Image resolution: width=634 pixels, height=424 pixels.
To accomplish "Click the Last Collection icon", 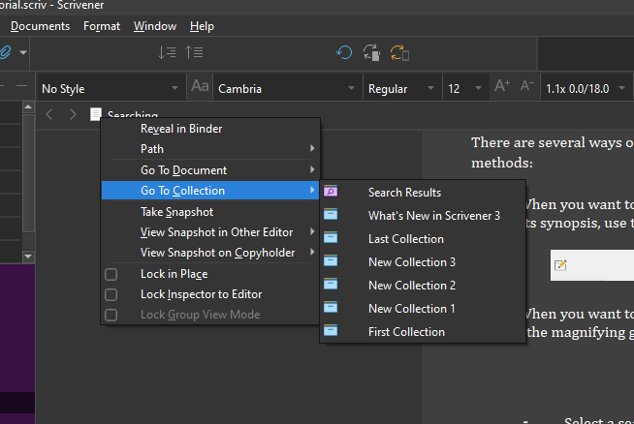I will click(x=331, y=237).
